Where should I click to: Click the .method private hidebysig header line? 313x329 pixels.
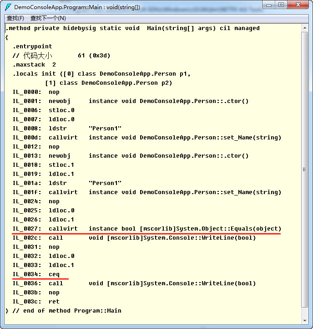tap(132, 28)
